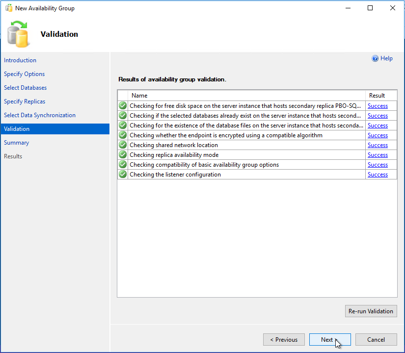Go to the Introduction wizard page
This screenshot has height=353, width=405.
point(20,60)
